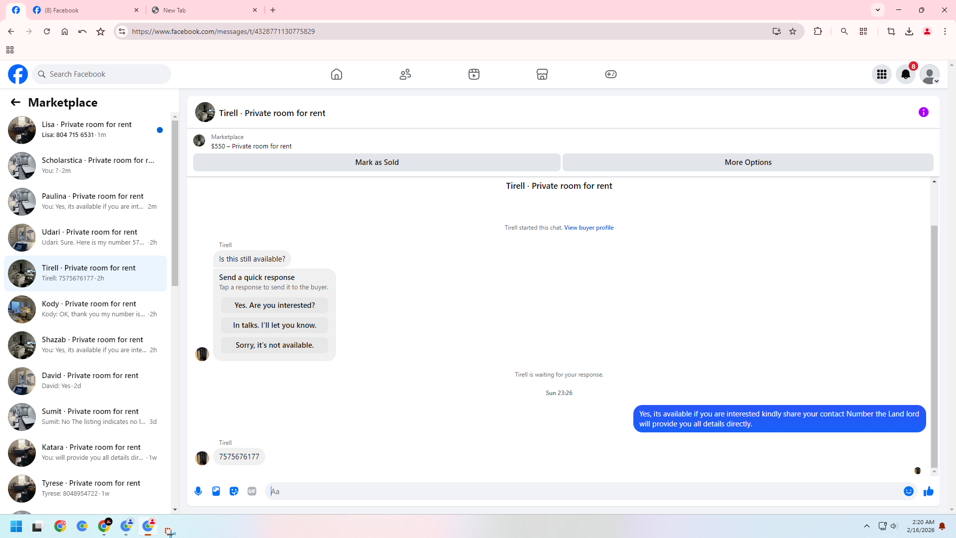
Task: Open the emoji picker in message box
Action: 909,491
